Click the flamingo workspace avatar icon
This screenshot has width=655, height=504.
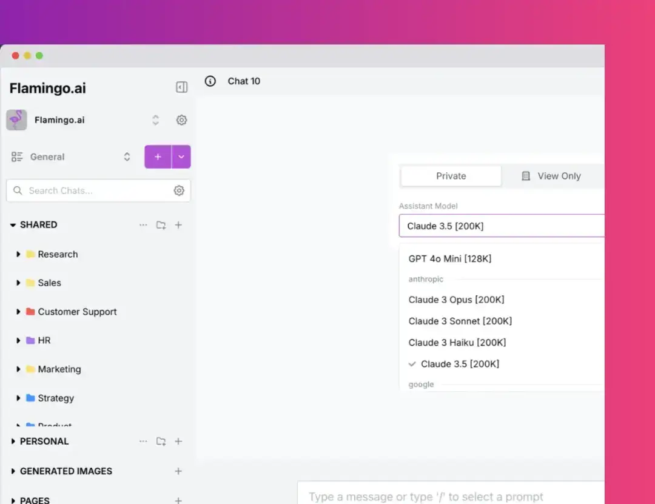16,119
